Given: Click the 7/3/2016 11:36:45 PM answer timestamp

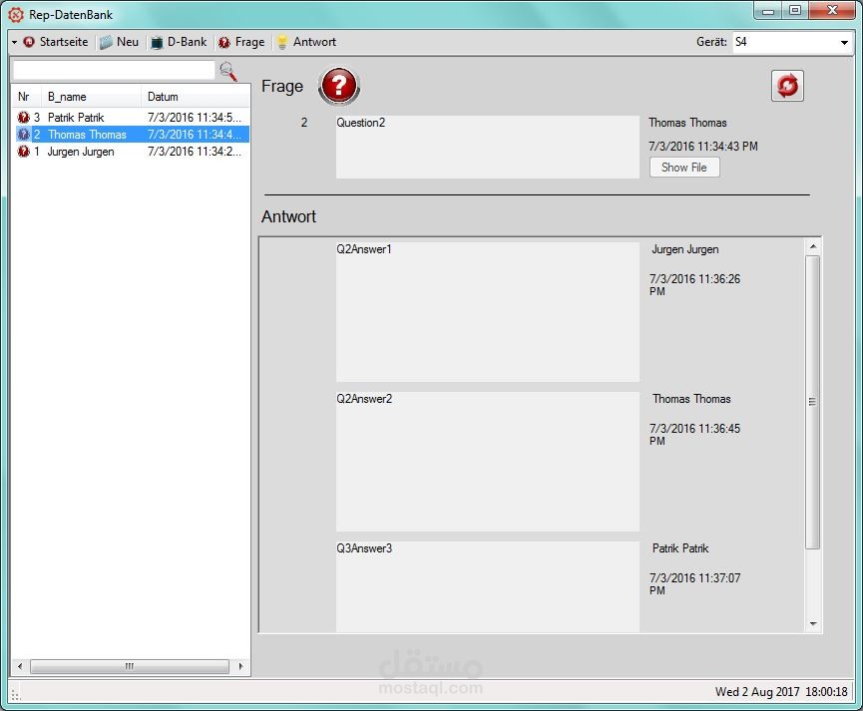Looking at the screenshot, I should pos(694,435).
